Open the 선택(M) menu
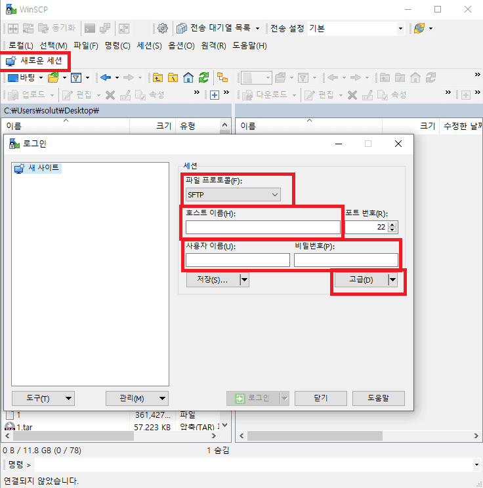The height and width of the screenshot is (488, 483). coord(54,46)
